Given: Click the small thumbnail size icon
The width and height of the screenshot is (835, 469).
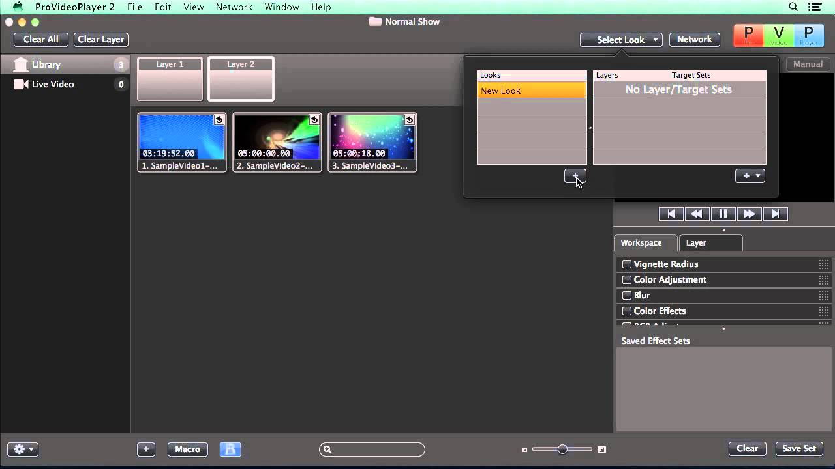Looking at the screenshot, I should click(x=524, y=449).
